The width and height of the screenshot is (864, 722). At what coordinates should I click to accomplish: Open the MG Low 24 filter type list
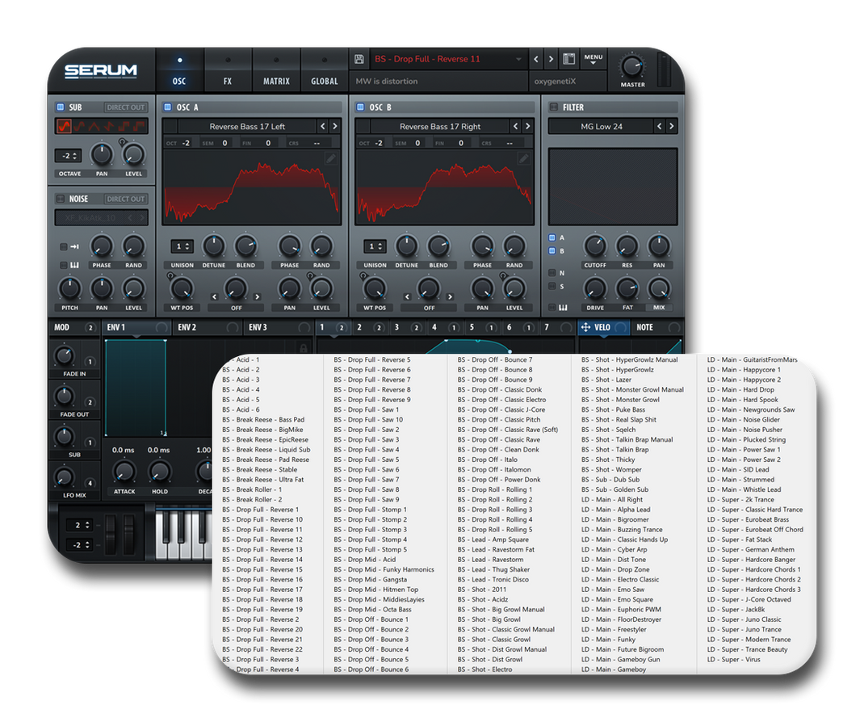click(x=602, y=126)
